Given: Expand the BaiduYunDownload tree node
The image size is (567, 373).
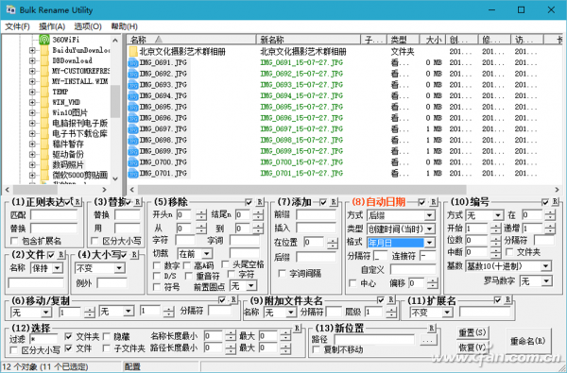Looking at the screenshot, I should click(x=32, y=50).
